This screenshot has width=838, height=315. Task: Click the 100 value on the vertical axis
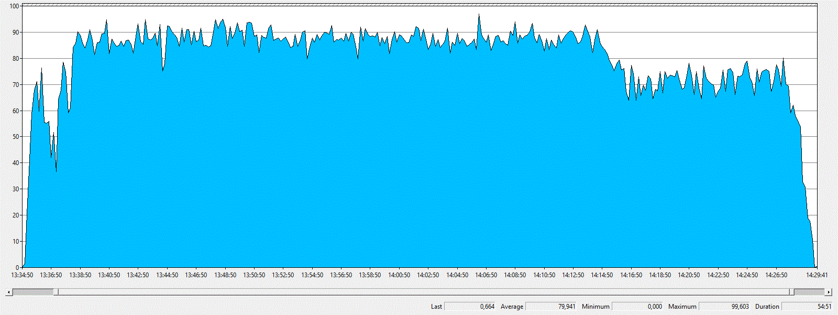pyautogui.click(x=14, y=6)
